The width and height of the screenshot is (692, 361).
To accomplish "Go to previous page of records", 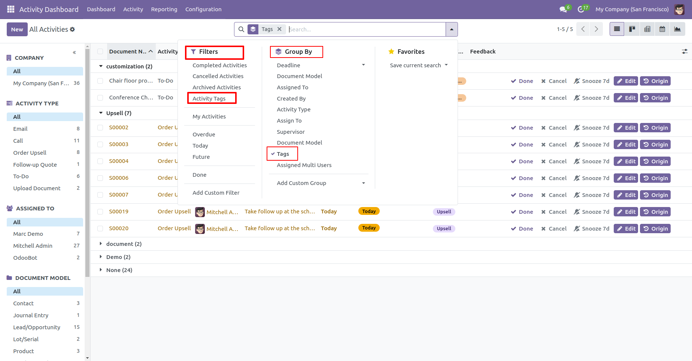I will (x=583, y=29).
